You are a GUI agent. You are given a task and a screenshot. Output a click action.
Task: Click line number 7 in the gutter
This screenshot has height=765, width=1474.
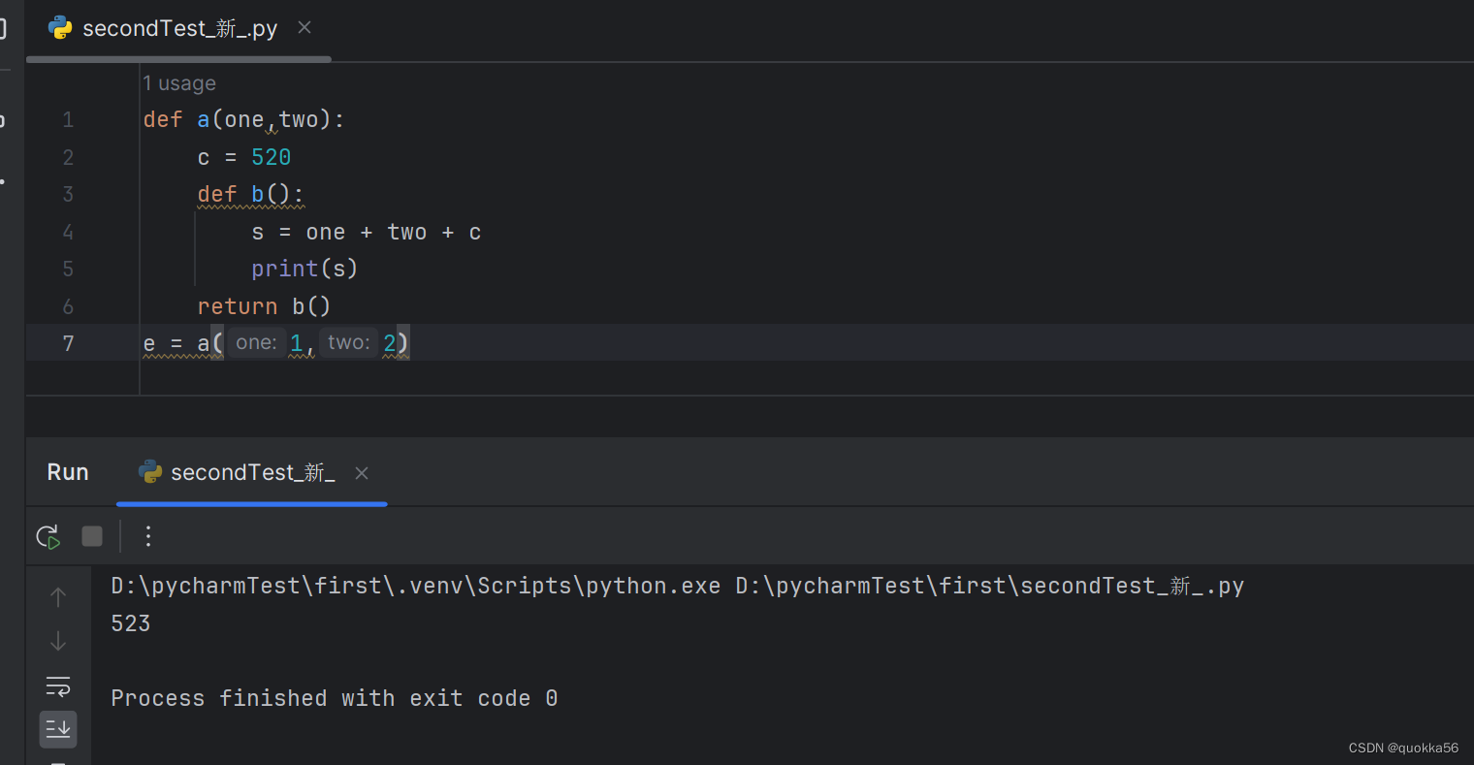coord(68,343)
